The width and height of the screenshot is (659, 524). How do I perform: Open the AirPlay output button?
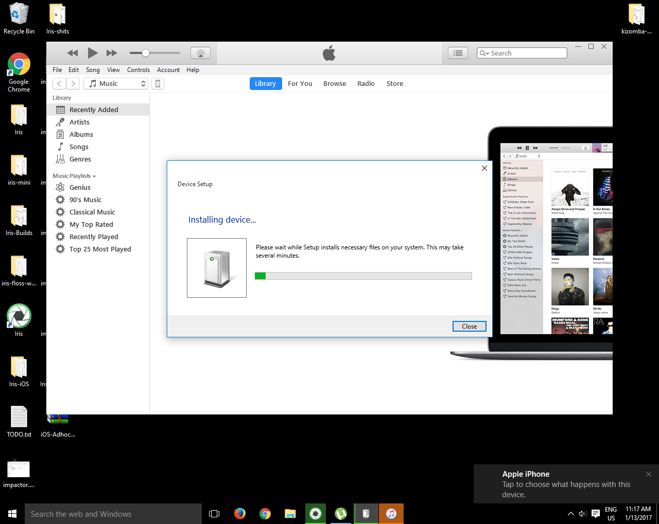200,53
